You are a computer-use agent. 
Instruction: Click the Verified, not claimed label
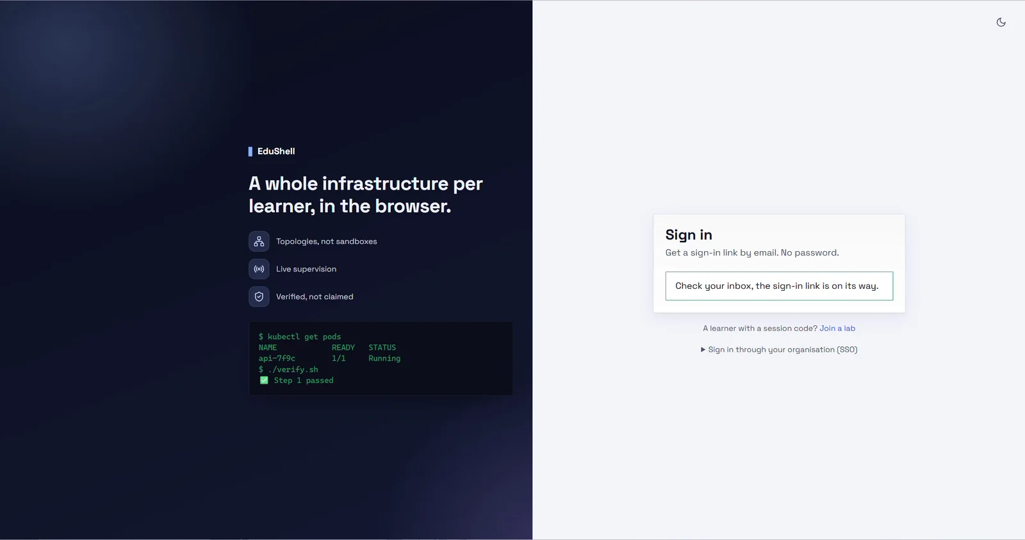click(315, 297)
